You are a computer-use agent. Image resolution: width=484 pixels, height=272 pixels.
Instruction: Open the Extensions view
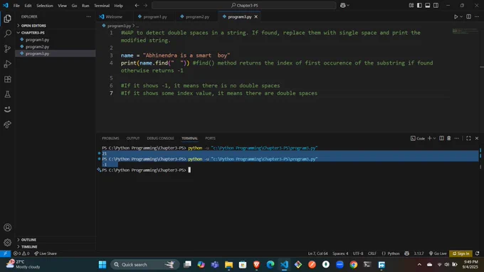point(7,79)
